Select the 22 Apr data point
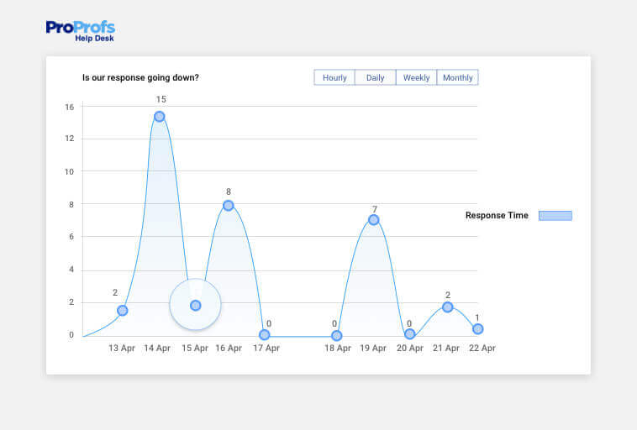The height and width of the screenshot is (430, 637). pyautogui.click(x=477, y=329)
